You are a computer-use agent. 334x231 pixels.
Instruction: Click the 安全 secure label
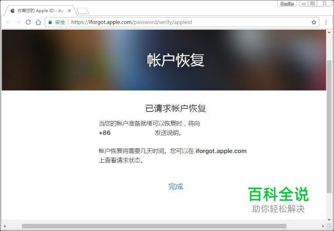(60, 22)
